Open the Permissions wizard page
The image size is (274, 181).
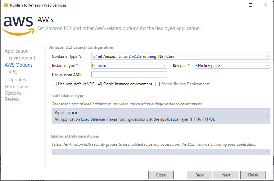point(17,87)
